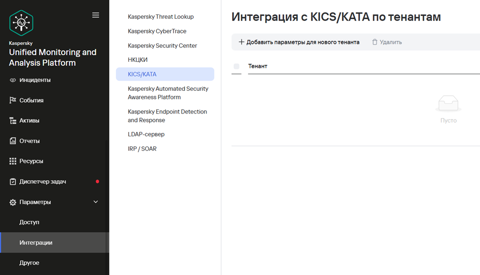Click the eye icon beside Инциденты
Screen dimensions: 480x275
pyautogui.click(x=12, y=80)
